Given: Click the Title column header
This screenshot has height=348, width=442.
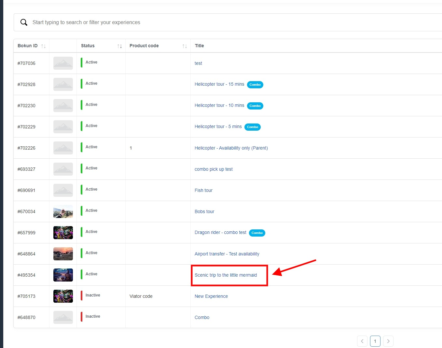Looking at the screenshot, I should click(199, 46).
